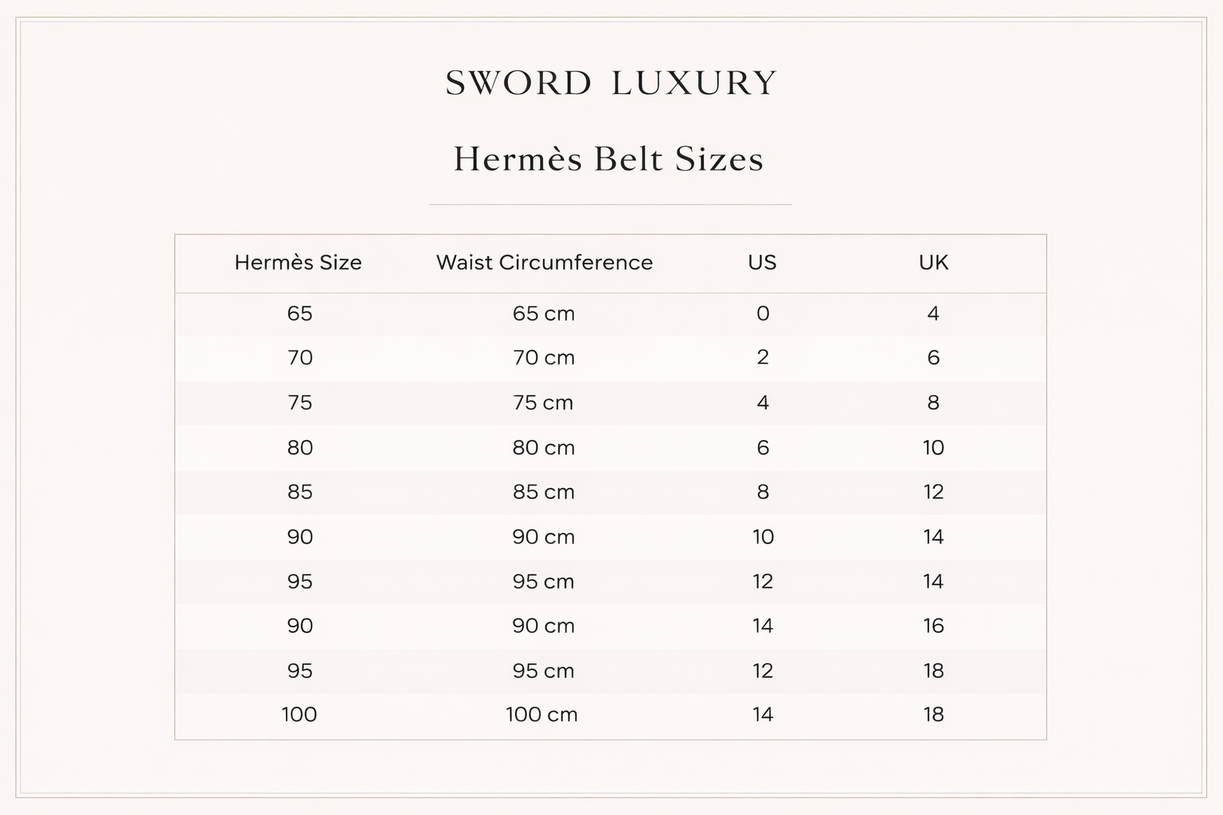This screenshot has width=1223, height=815.
Task: Select the Hermès Size column header
Action: click(x=298, y=263)
